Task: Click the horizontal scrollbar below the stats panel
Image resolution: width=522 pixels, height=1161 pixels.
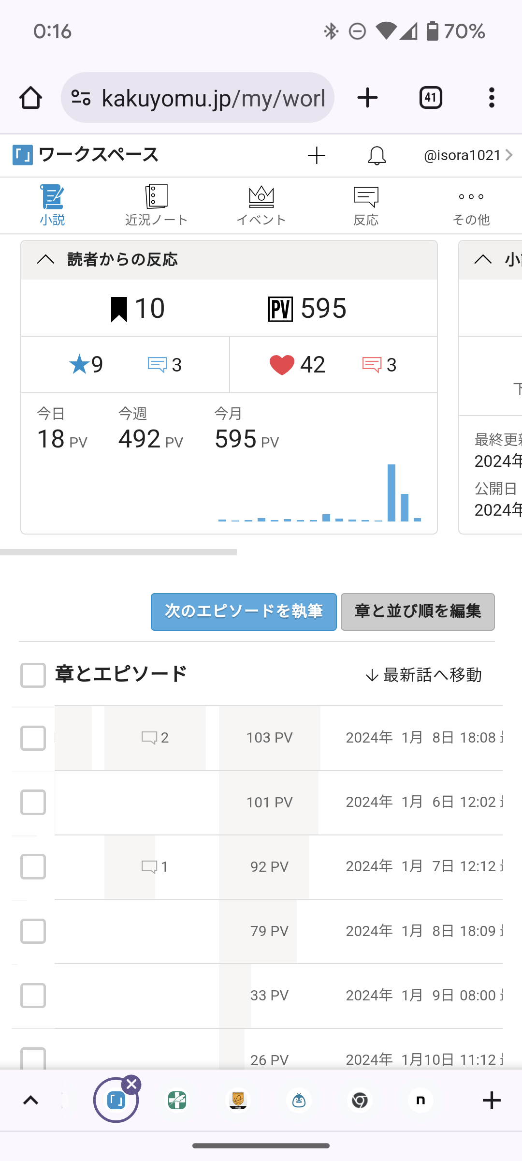Action: 118,552
